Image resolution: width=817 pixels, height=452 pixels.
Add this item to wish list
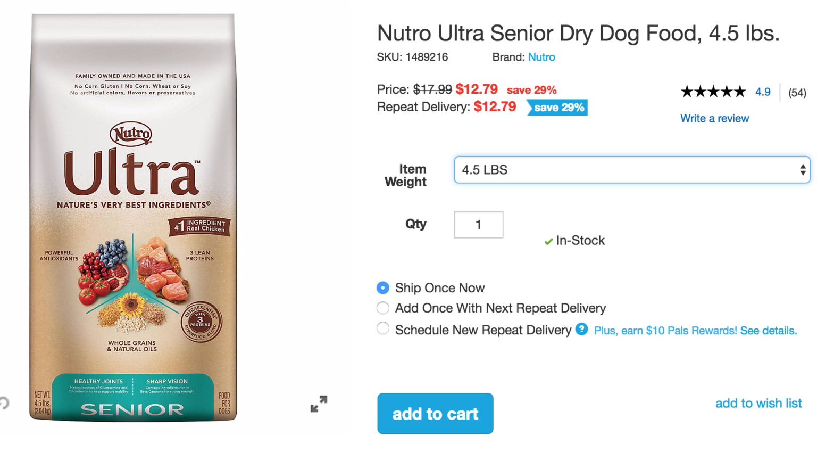[758, 404]
